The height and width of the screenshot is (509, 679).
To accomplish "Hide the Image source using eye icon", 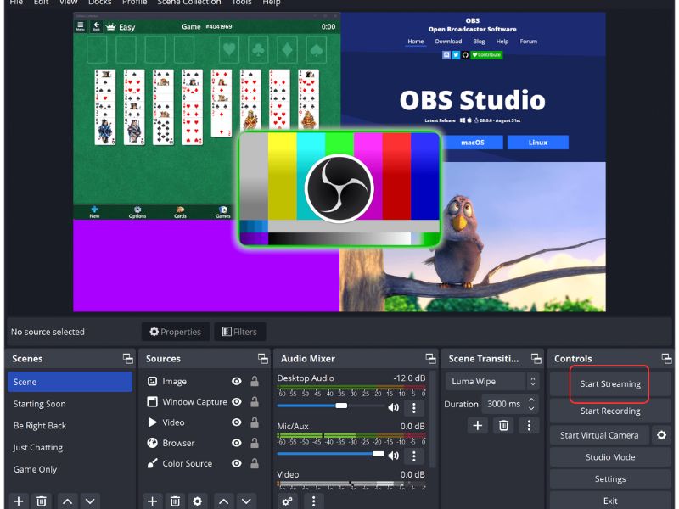I will tap(237, 382).
